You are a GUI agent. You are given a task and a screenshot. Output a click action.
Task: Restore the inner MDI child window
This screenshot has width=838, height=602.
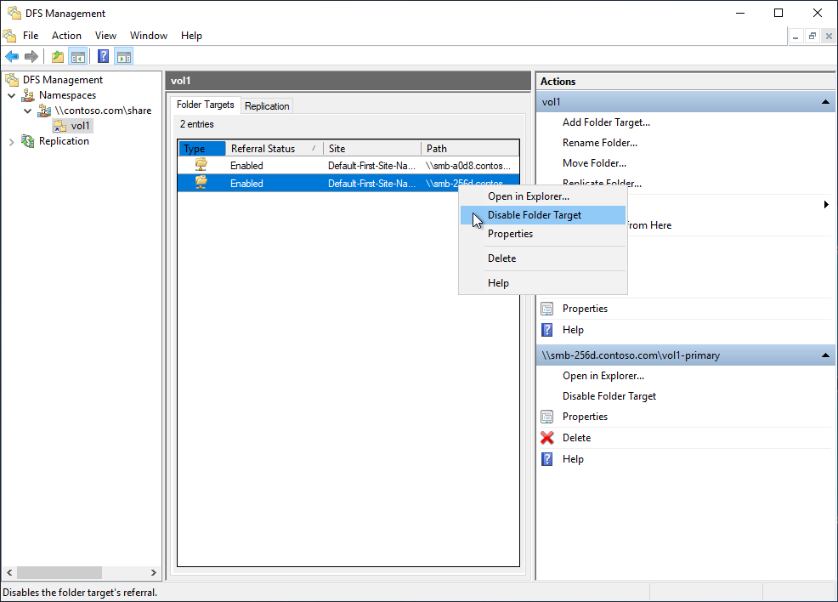pos(812,36)
